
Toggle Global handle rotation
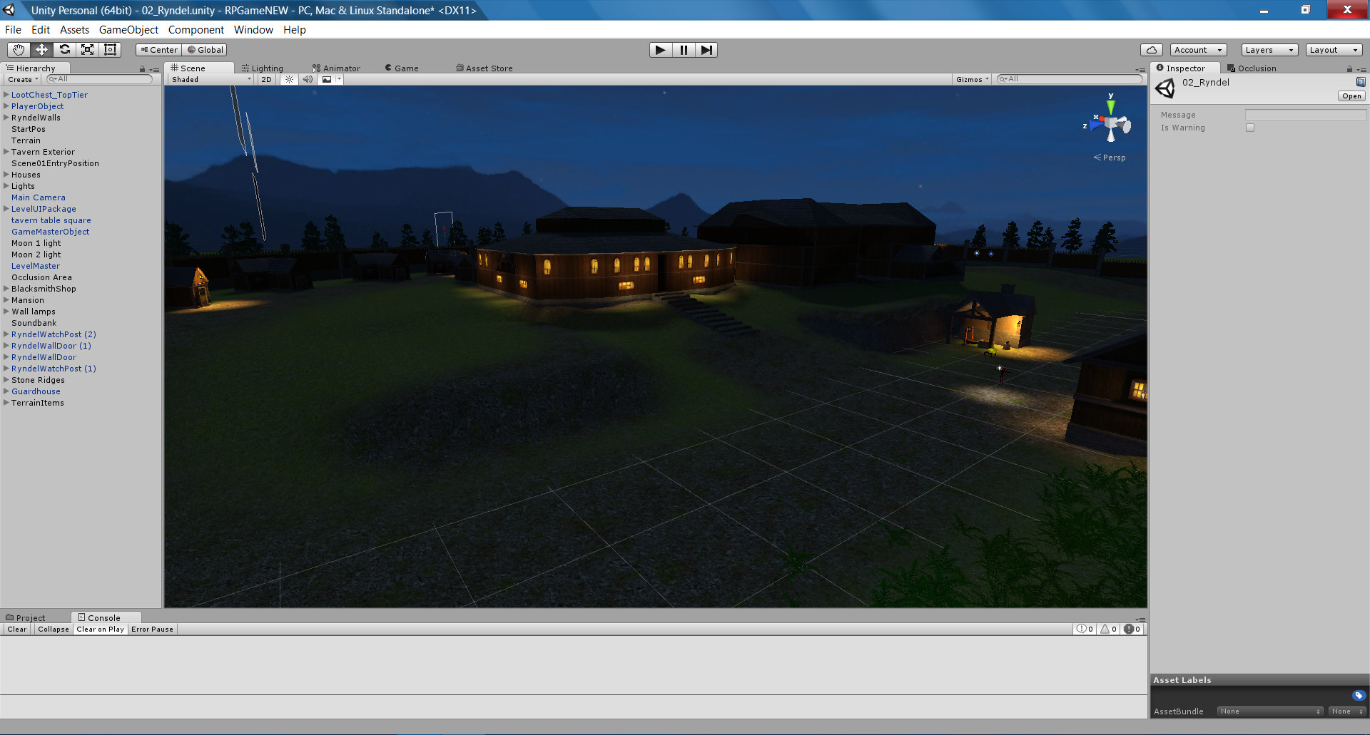click(205, 50)
